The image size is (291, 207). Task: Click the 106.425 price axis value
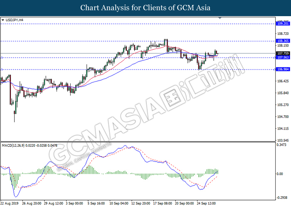283,81
